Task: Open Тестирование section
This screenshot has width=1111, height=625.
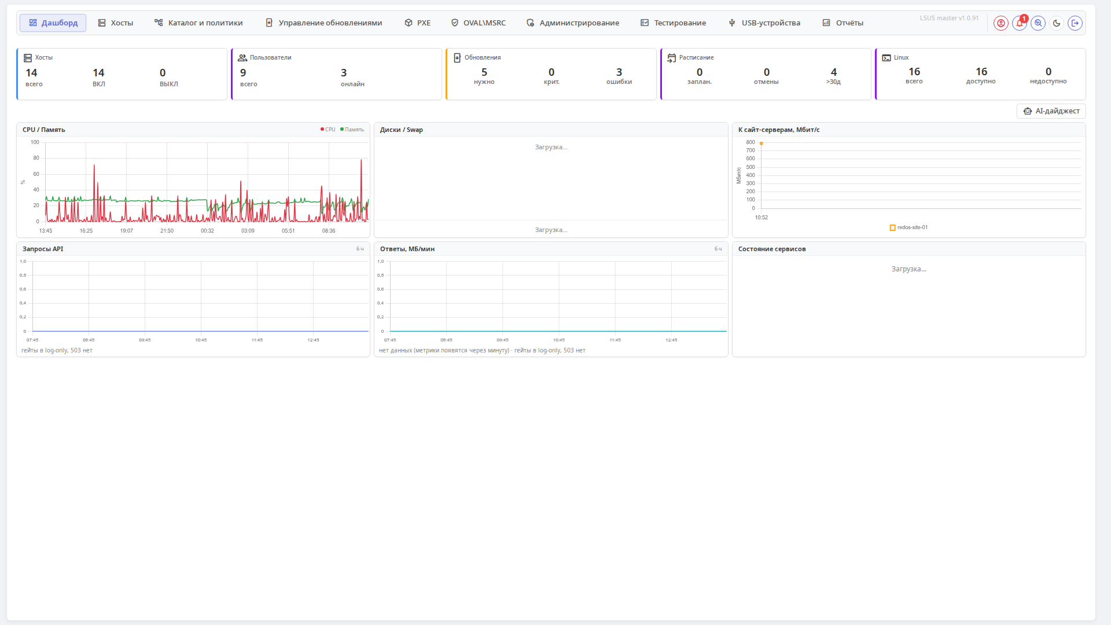Action: (x=673, y=23)
